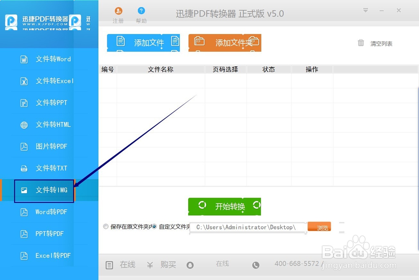Screen dimensions: 419x280
Task: Click the image icon beside 文件转IMG
Action: coord(24,190)
